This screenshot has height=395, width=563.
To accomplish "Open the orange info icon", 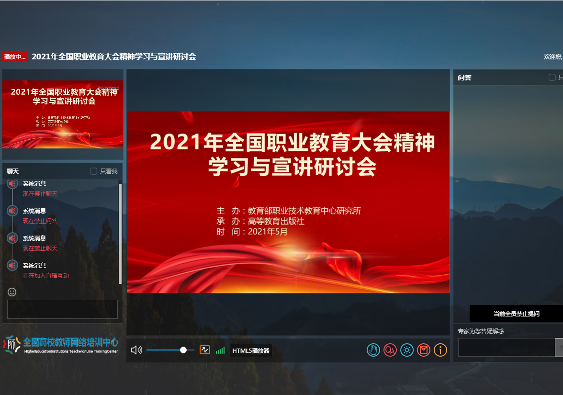I will [x=440, y=350].
